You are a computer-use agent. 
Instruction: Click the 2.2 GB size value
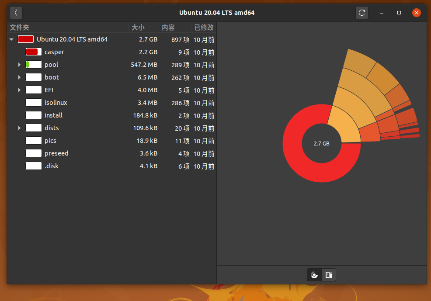coord(148,52)
